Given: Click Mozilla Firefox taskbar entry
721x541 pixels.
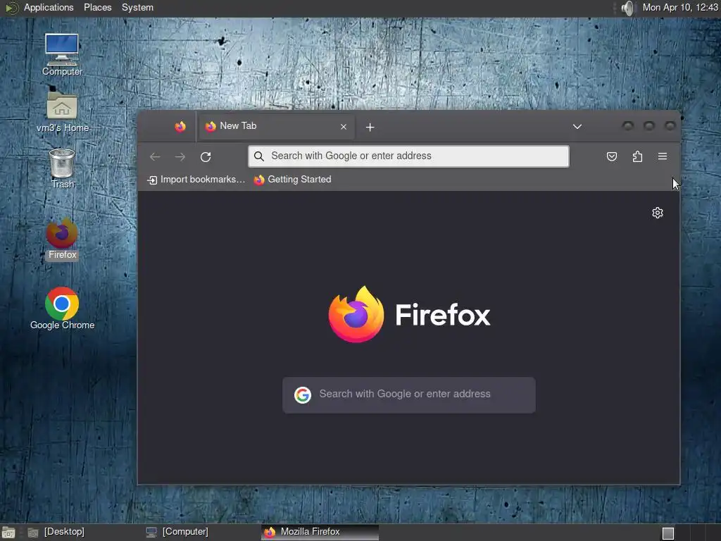Looking at the screenshot, I should pyautogui.click(x=320, y=533).
